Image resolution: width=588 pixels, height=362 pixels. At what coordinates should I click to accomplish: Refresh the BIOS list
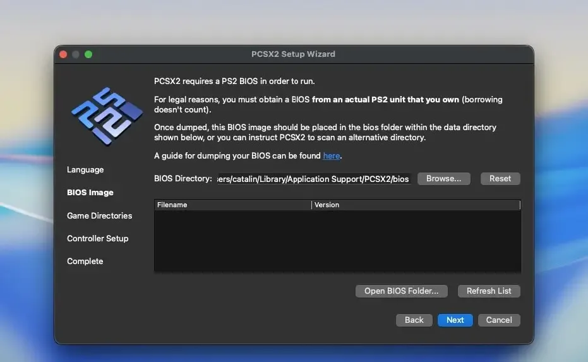(x=489, y=291)
